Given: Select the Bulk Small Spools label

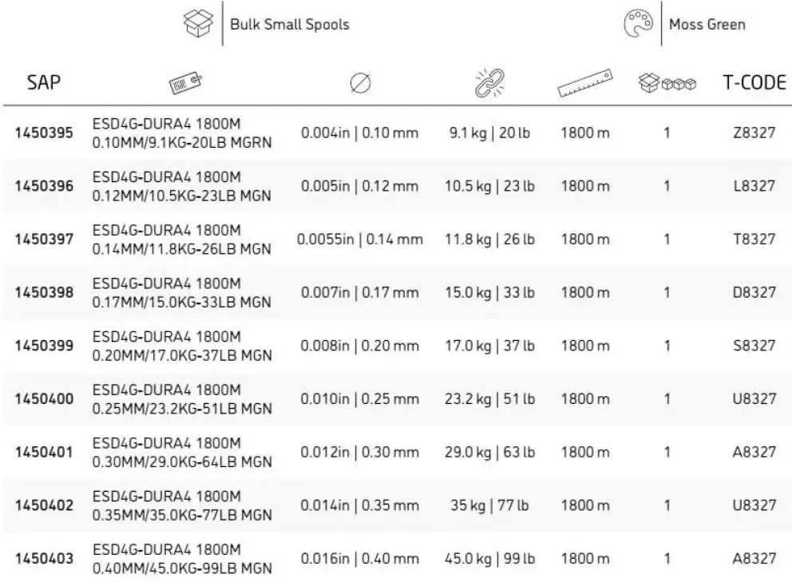Looking at the screenshot, I should click(290, 24).
